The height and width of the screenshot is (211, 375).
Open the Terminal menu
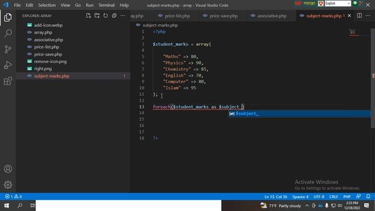107,5
